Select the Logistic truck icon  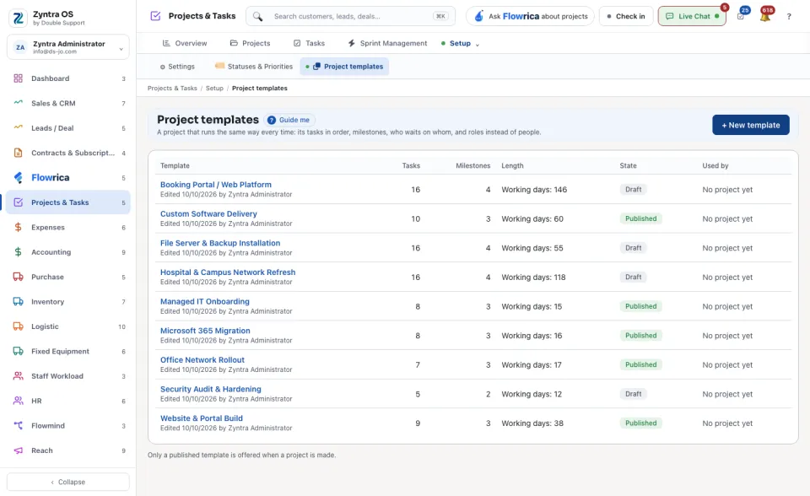coord(18,326)
